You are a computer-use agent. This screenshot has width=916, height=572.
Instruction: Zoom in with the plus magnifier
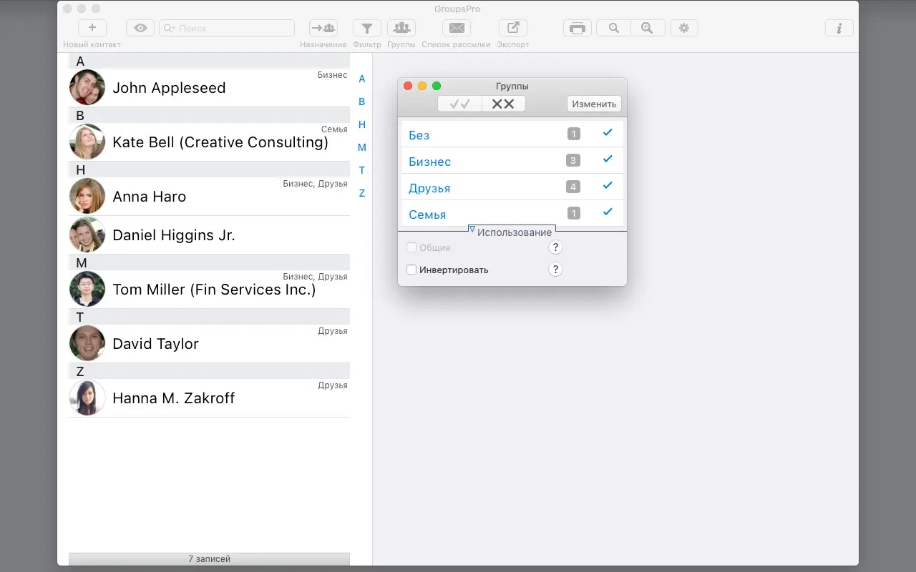tap(648, 28)
